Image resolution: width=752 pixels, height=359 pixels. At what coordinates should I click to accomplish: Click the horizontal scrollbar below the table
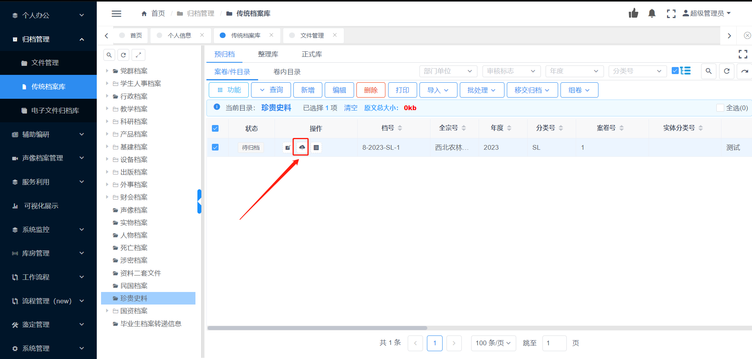coord(317,328)
